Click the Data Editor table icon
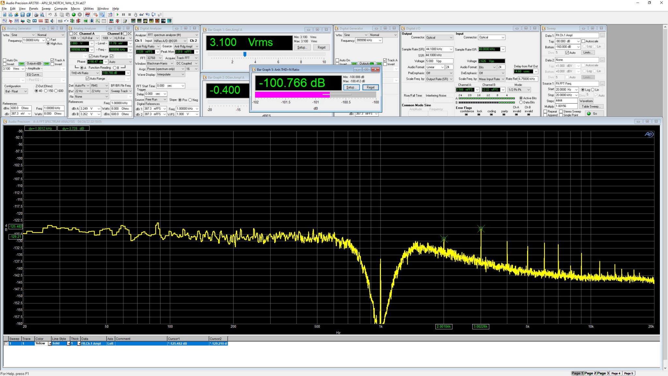668x376 pixels. tap(104, 21)
